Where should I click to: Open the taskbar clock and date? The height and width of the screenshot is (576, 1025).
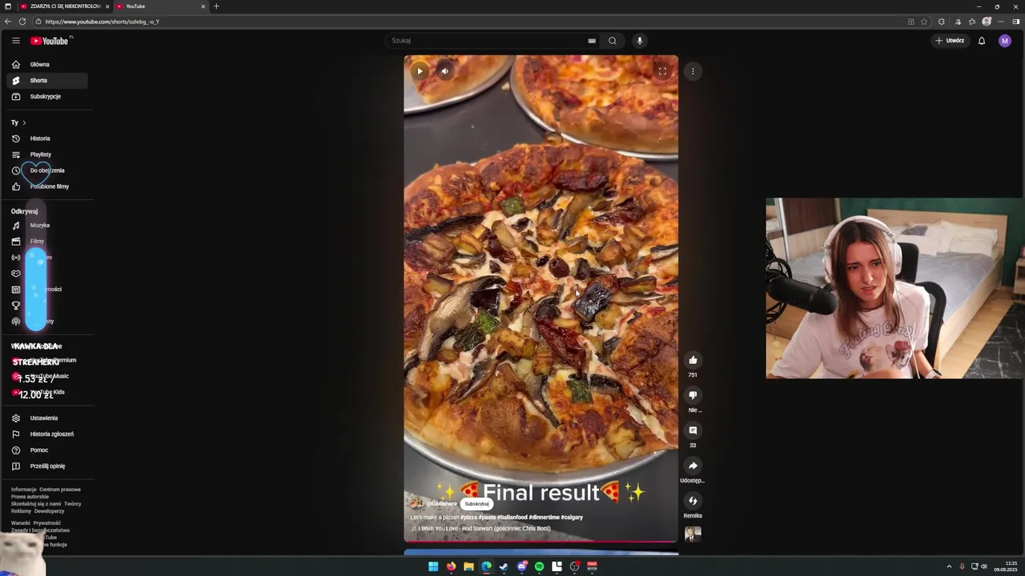(1006, 566)
